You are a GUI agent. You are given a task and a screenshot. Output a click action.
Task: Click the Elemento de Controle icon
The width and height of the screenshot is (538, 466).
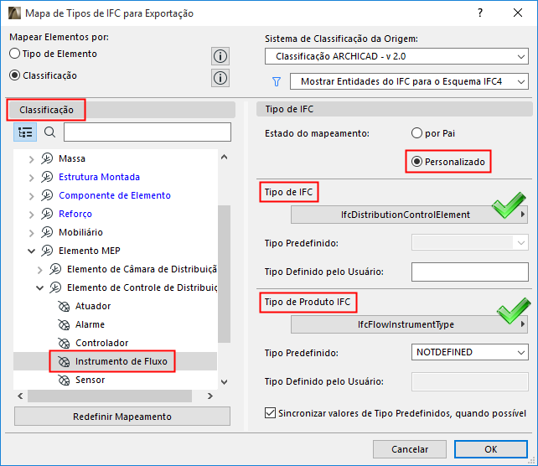tap(55, 287)
